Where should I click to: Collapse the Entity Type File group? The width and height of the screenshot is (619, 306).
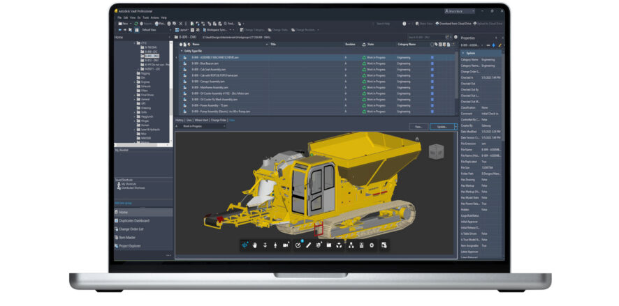tap(182, 51)
